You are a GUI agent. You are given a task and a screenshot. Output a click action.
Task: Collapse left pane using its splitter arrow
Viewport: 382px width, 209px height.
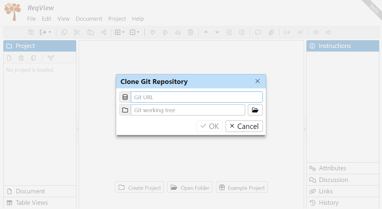77,130
